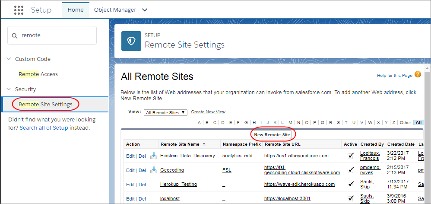Toggle Active checkmark for localhost
431x204 pixels.
tap(351, 198)
